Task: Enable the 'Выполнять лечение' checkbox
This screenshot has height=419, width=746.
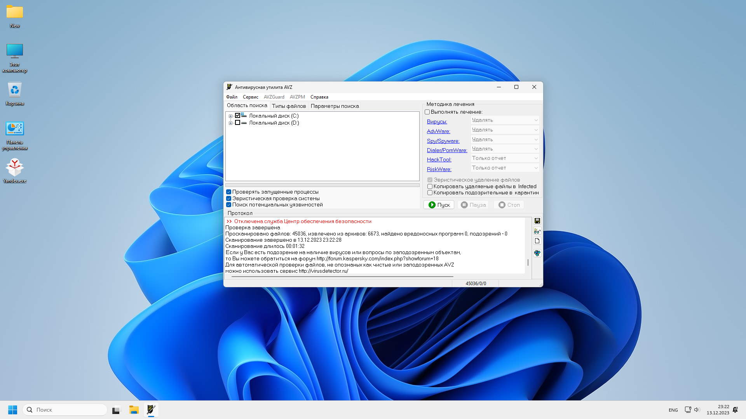Action: coord(427,112)
